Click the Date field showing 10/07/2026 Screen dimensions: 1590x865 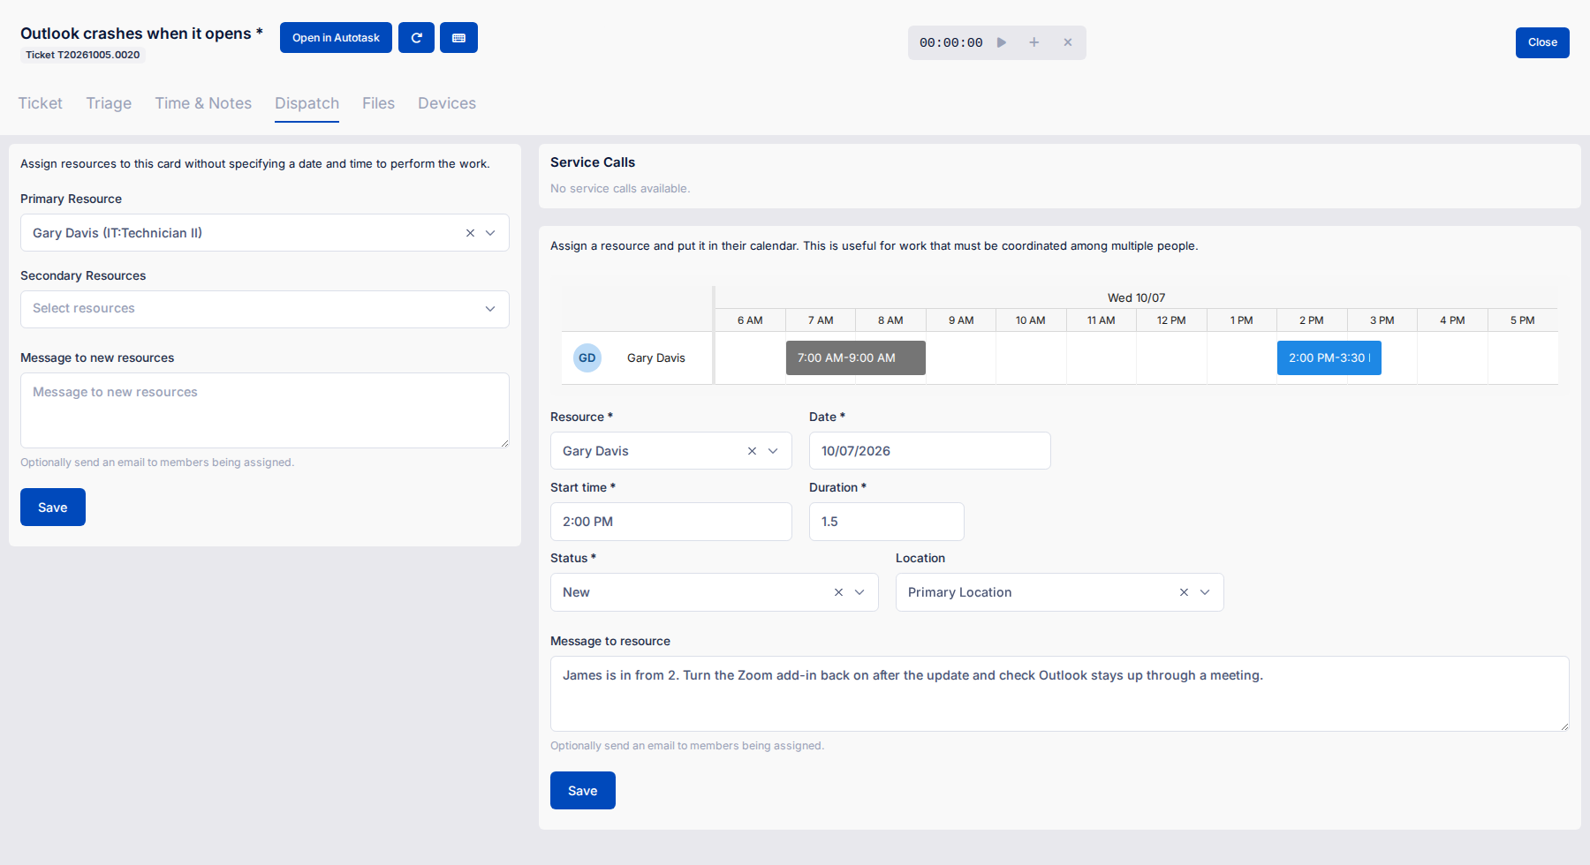(x=930, y=451)
